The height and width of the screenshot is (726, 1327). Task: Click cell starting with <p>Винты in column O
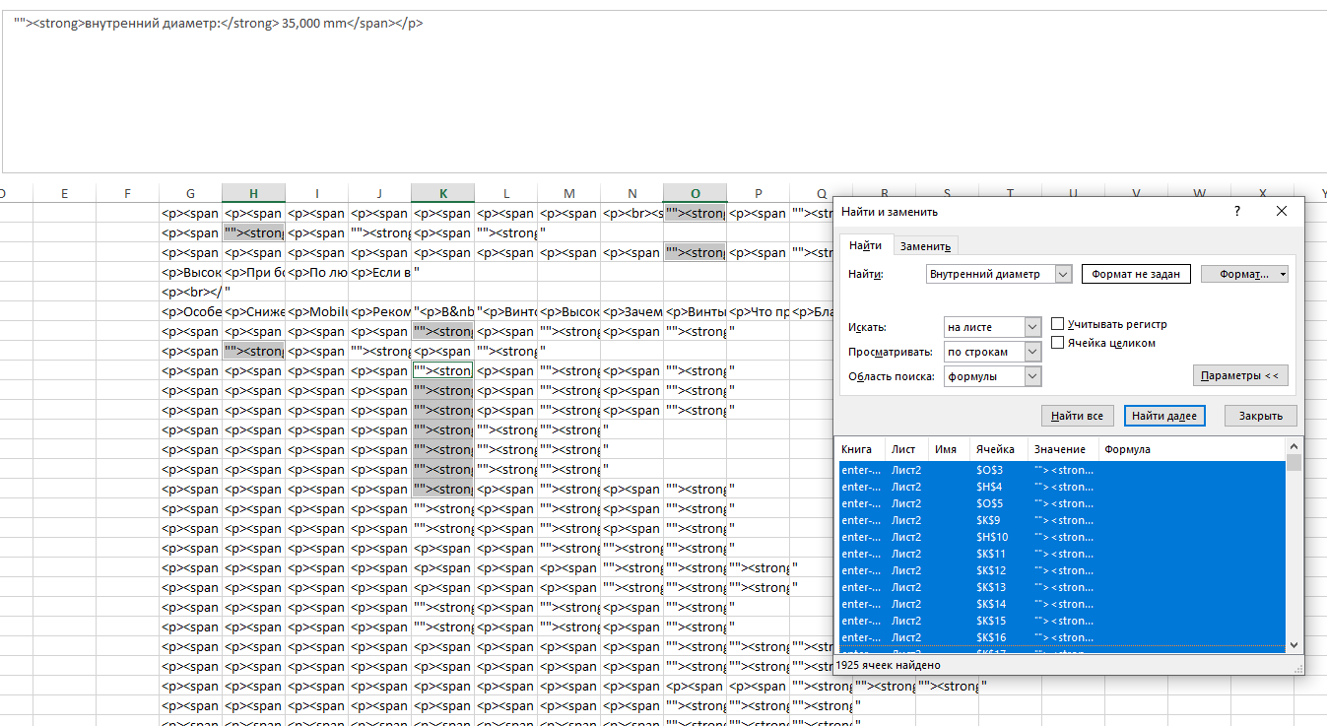coord(695,311)
